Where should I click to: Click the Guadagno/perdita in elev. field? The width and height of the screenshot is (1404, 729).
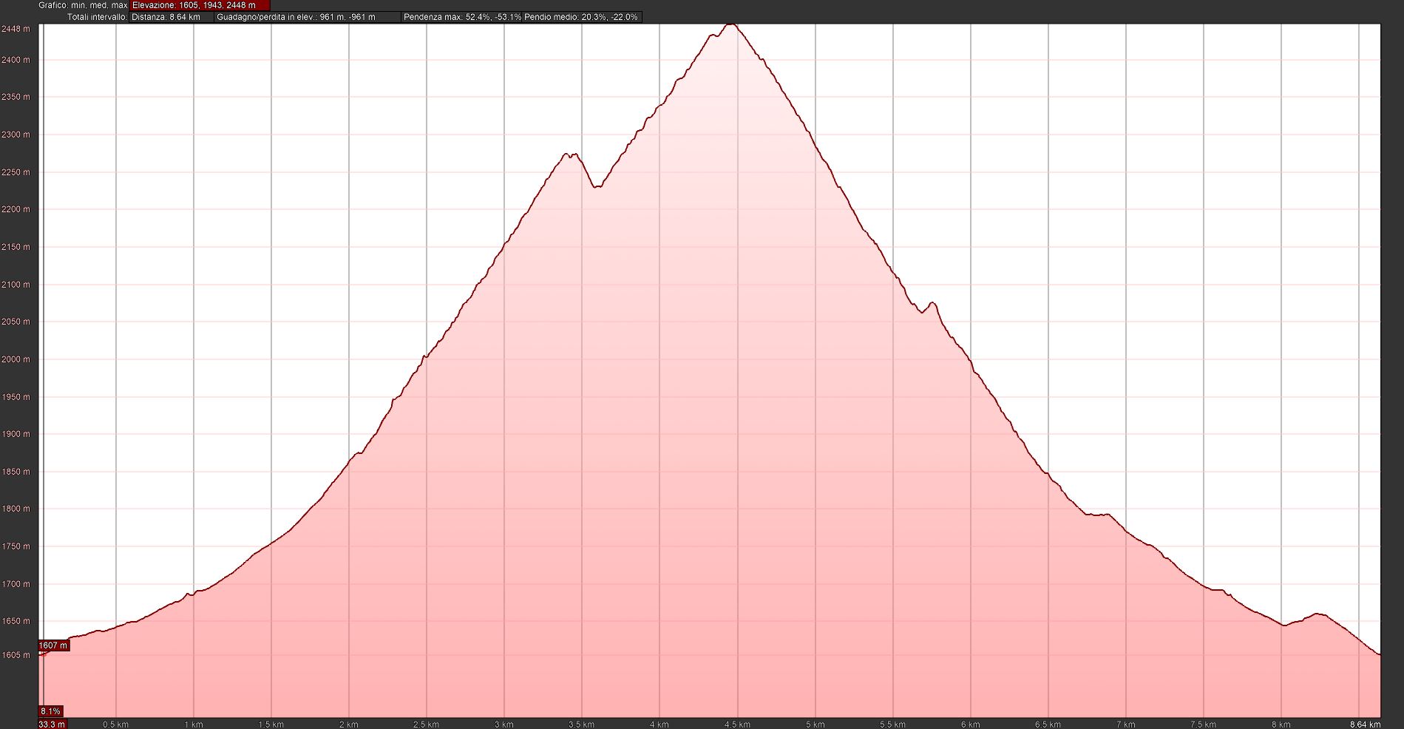[296, 17]
